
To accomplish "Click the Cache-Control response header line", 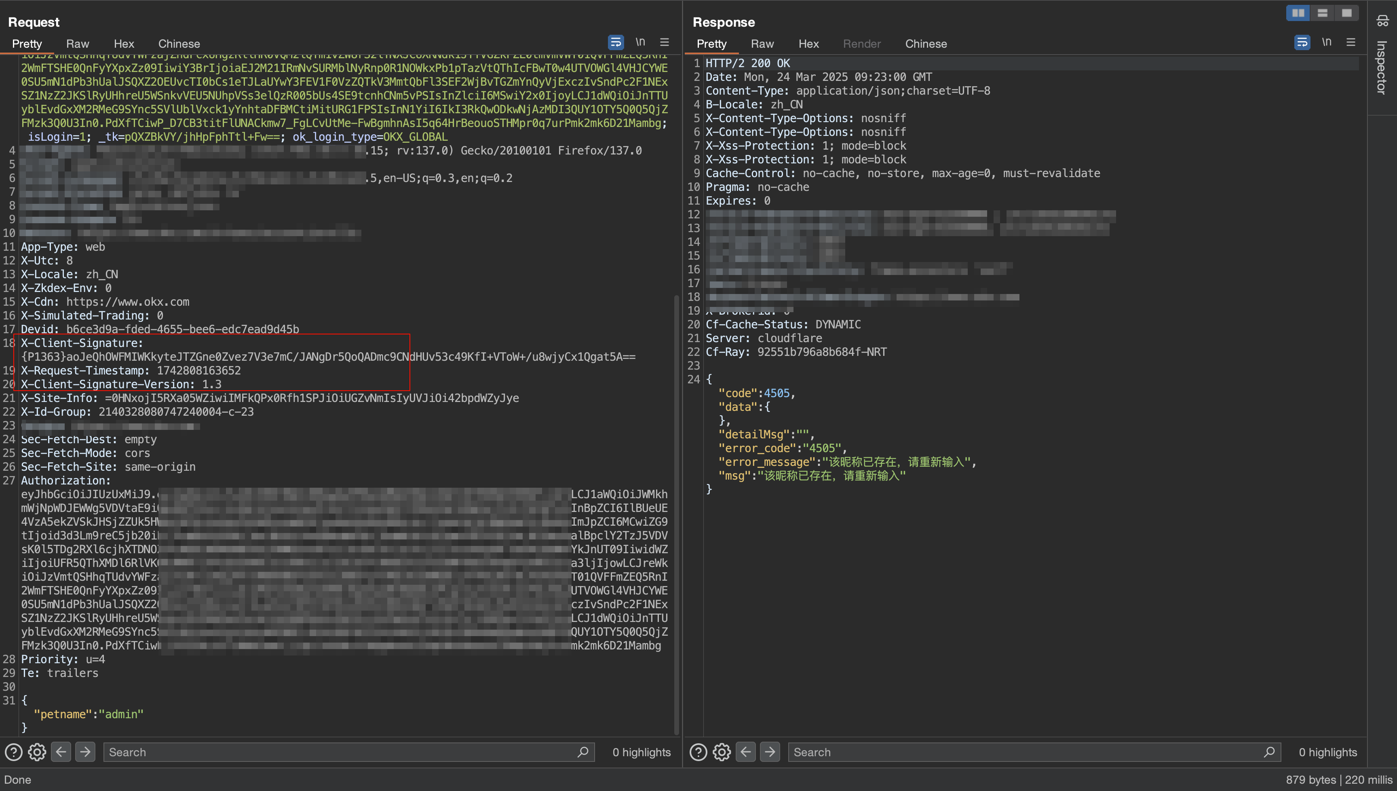I will click(x=902, y=173).
